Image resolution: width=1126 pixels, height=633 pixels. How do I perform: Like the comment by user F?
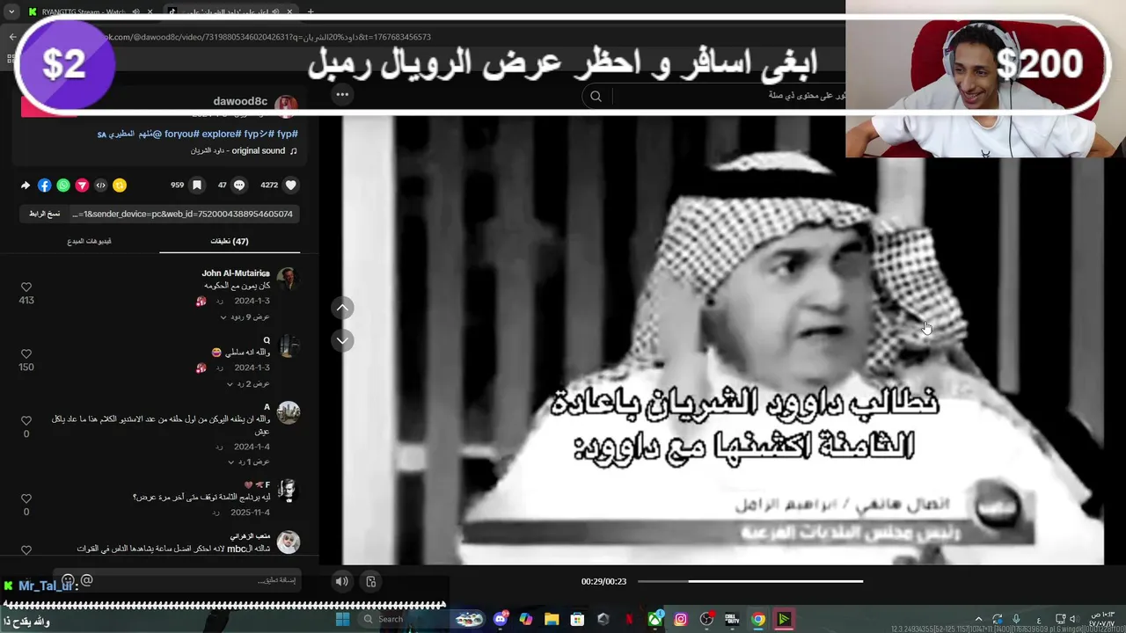(26, 498)
